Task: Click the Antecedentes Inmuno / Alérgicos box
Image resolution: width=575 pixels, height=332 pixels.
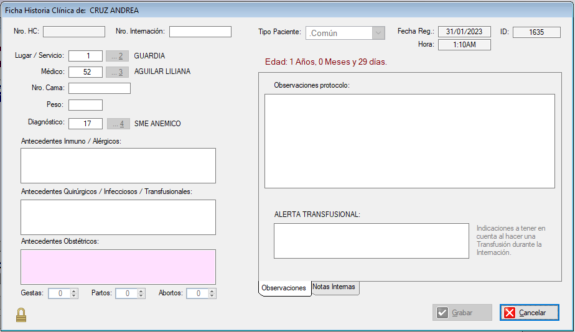Action: point(118,165)
